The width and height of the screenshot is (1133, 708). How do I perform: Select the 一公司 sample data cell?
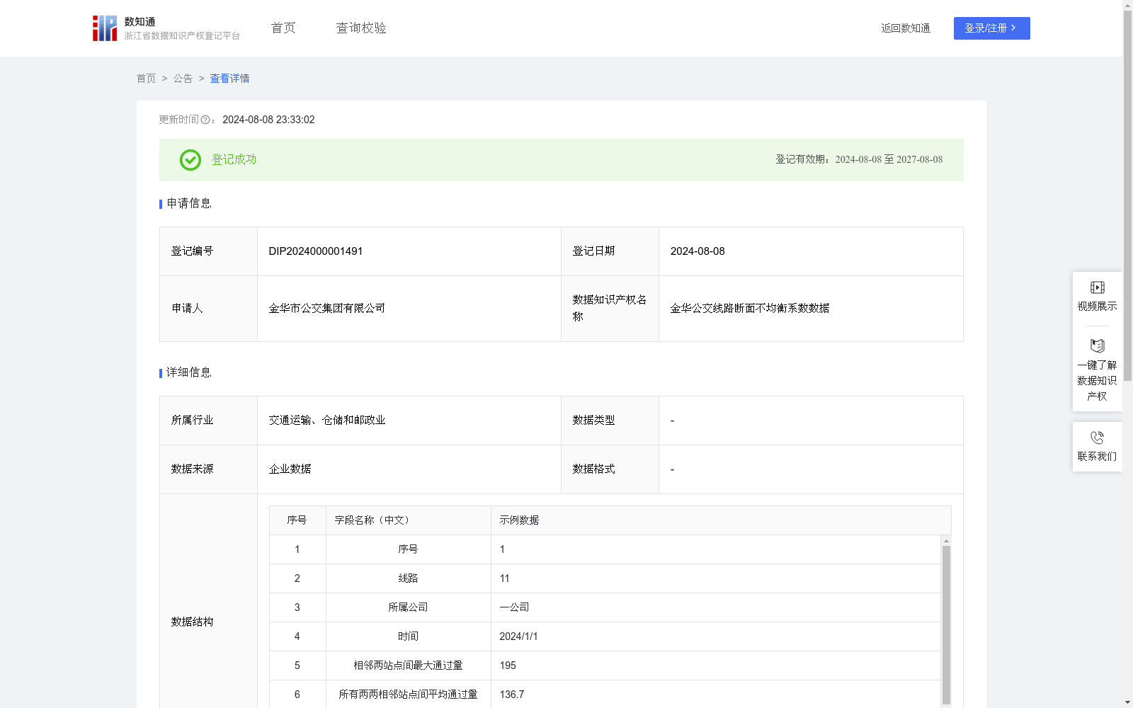[715, 607]
